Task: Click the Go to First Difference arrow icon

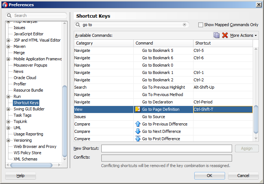Action: tap(138, 139)
